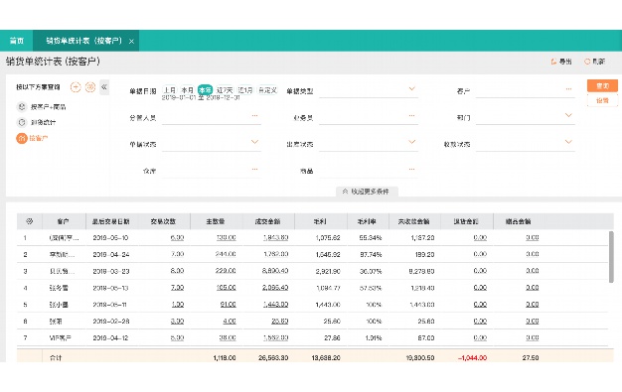Click the orange circular arrow icon beside plus
622x392 pixels.
pos(90,87)
